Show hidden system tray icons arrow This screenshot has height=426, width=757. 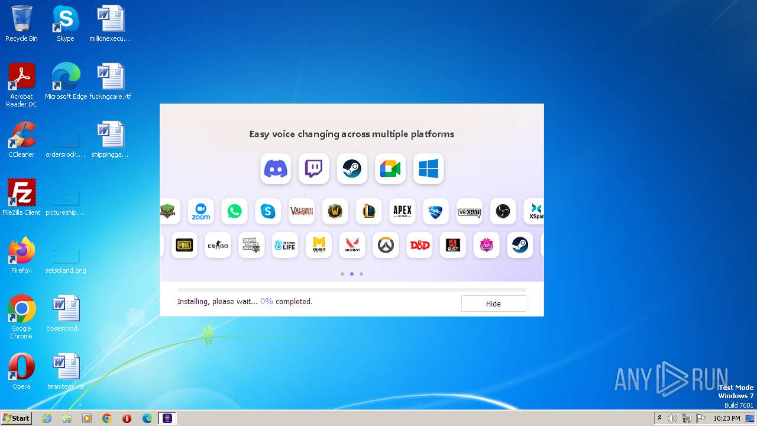point(659,418)
